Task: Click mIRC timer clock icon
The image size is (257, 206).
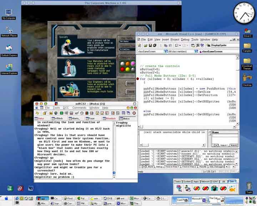Action: pyautogui.click(x=82, y=113)
